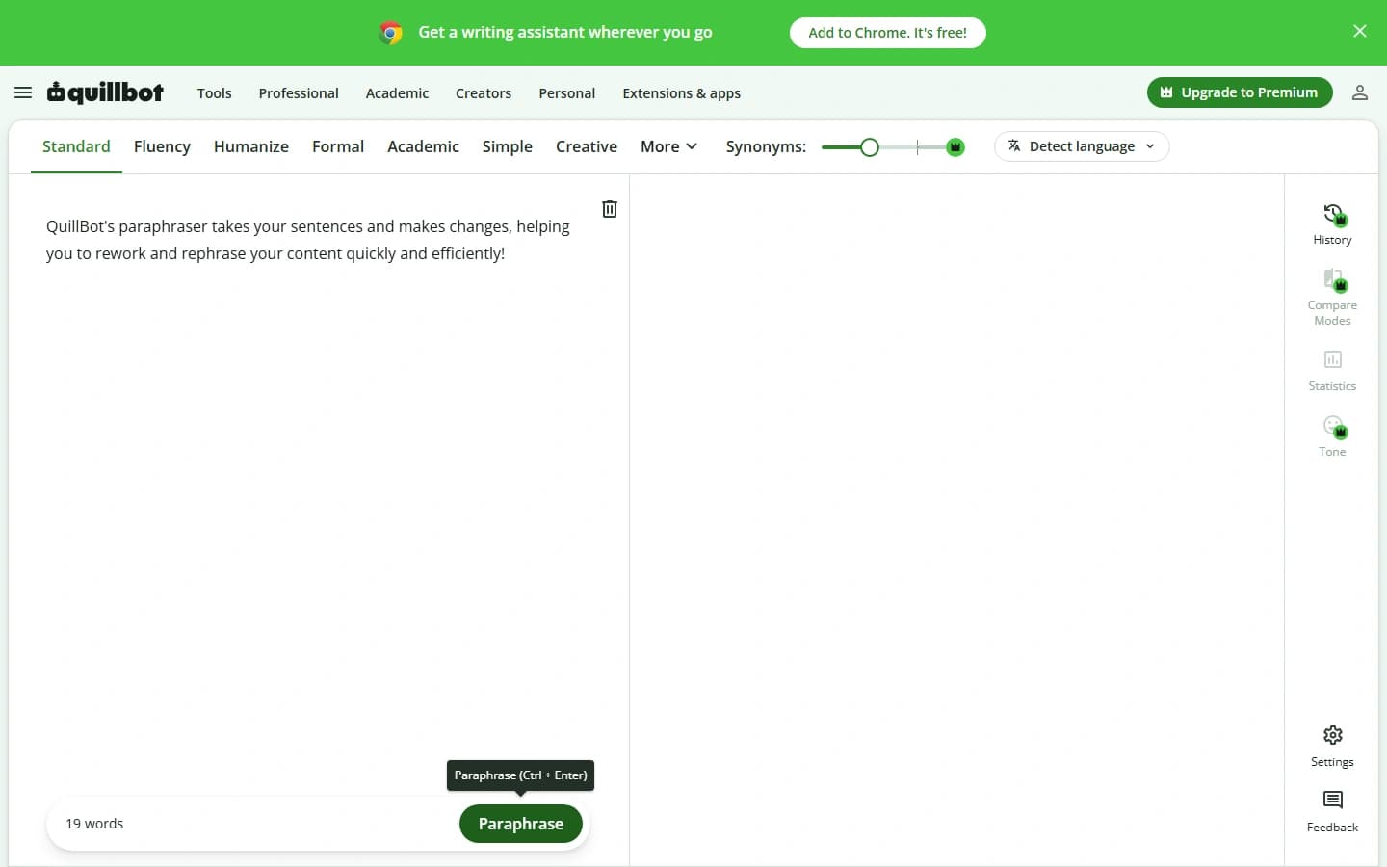Switch to the Fluency mode

162,146
